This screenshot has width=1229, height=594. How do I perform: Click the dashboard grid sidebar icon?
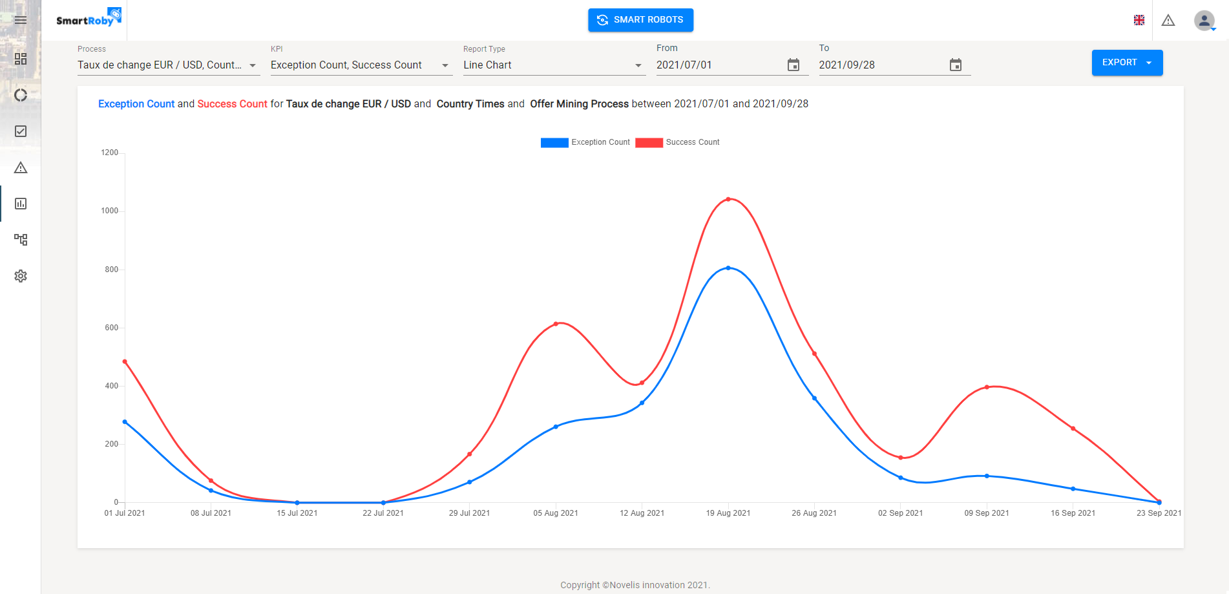point(21,59)
